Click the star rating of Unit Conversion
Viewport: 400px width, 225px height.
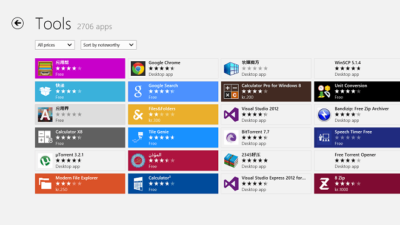(347, 92)
